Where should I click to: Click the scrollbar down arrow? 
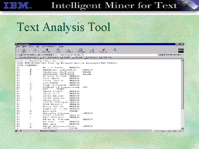pyautogui.click(x=182, y=128)
